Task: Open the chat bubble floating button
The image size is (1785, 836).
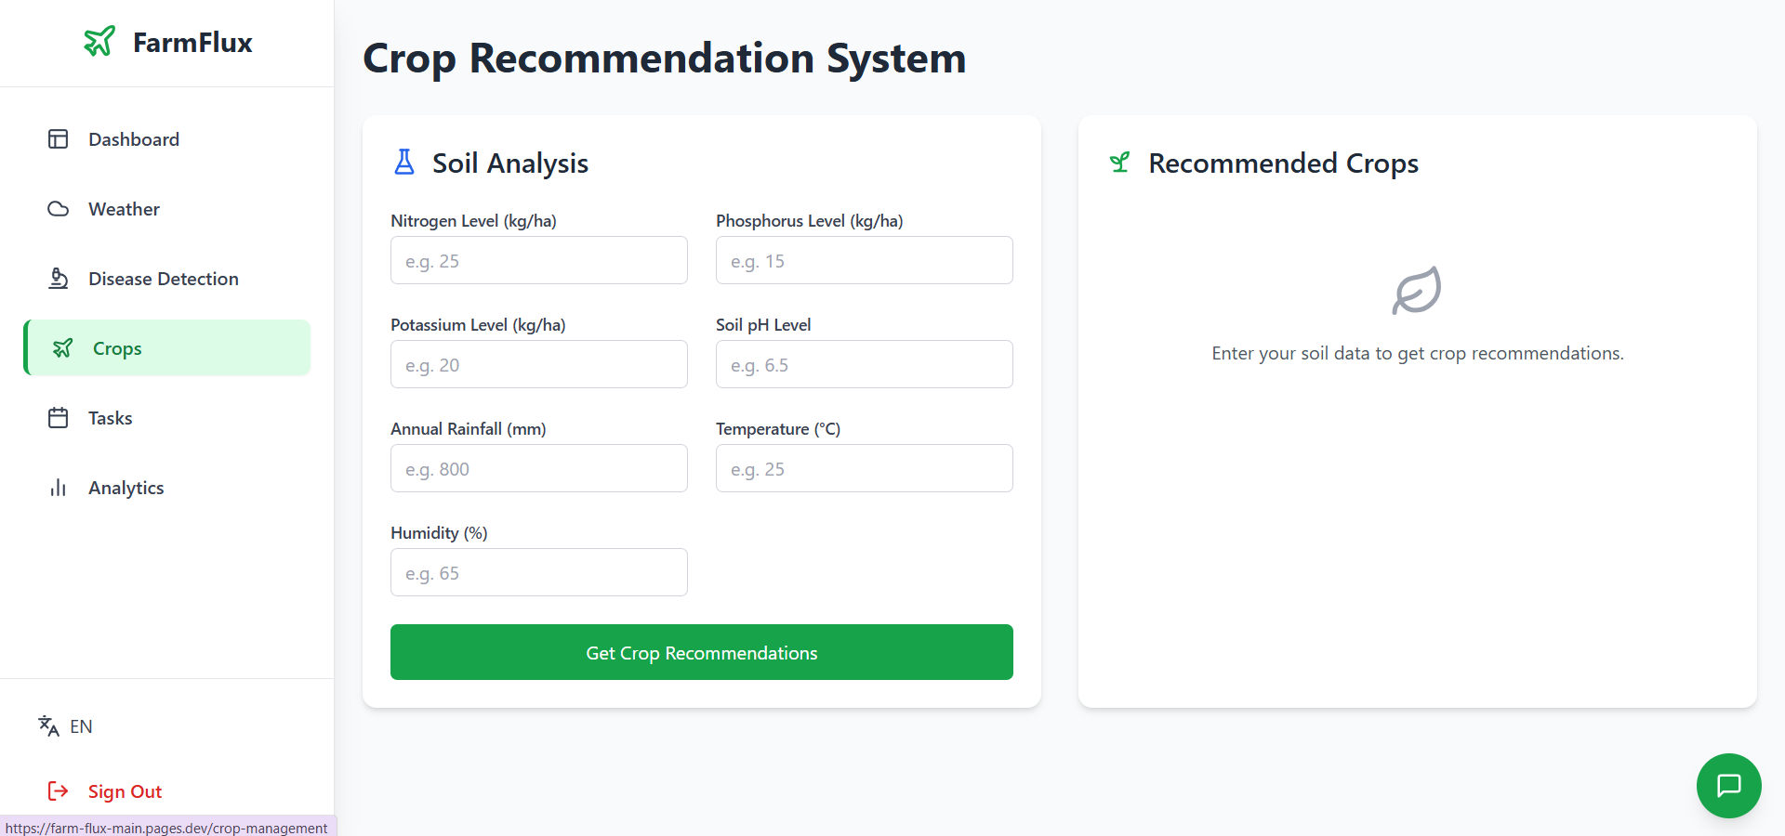Action: 1728,785
